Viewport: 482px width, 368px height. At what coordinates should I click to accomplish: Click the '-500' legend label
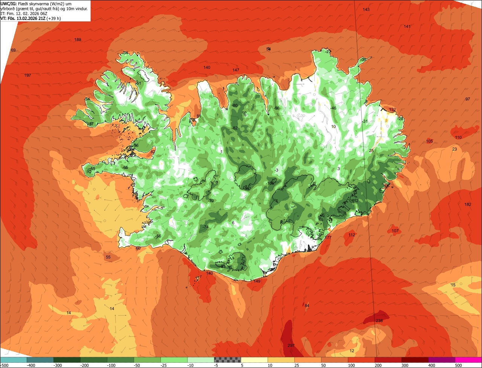tap(5, 365)
